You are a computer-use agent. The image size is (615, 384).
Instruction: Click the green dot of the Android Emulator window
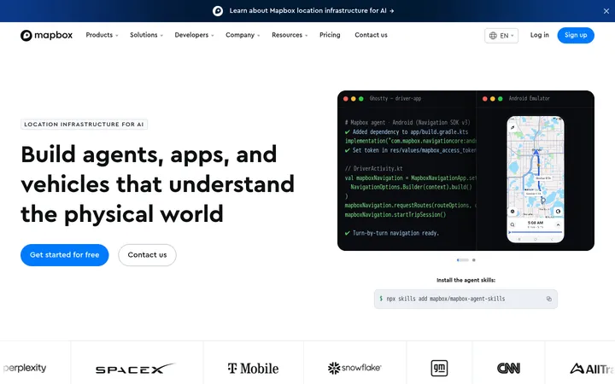click(x=500, y=99)
